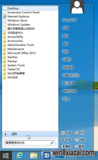Open 控制面板 control panel link

pyautogui.click(x=68, y=67)
